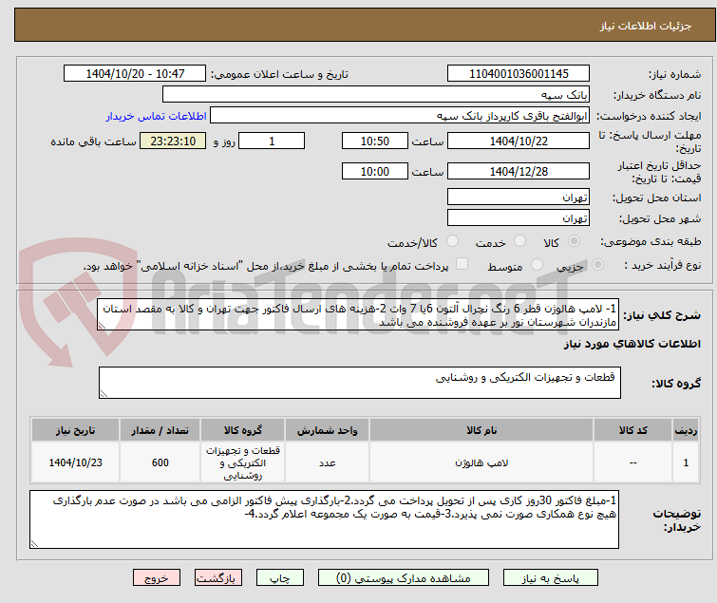717x603 pixels.
Task: Click the goods group cell in table row
Action: [x=243, y=462]
